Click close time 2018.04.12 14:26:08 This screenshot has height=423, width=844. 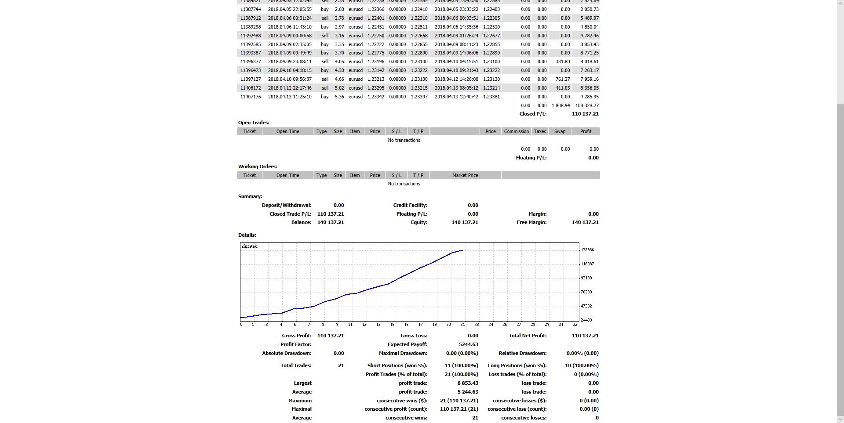456,79
